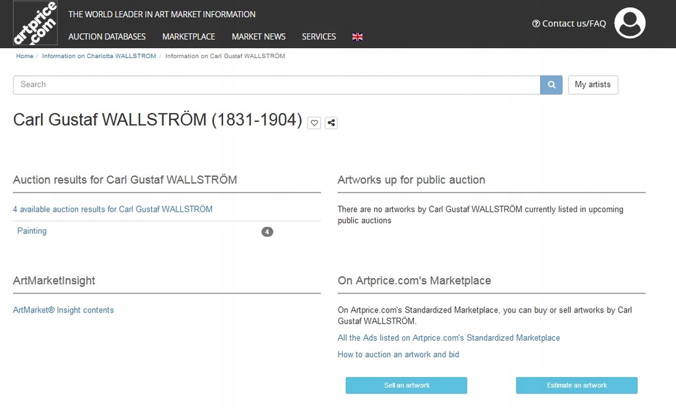Open the Services menu
This screenshot has width=676, height=408.
pos(319,37)
